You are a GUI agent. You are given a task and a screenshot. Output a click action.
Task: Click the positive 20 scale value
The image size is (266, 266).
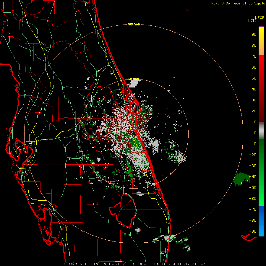(x=254, y=111)
